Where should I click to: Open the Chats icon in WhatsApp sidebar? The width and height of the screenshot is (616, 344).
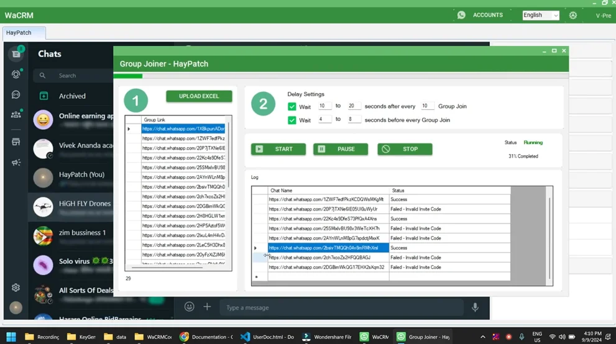tap(16, 54)
